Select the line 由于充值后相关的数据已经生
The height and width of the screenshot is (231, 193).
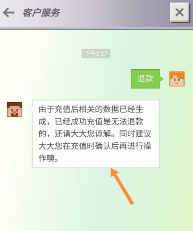click(91, 109)
